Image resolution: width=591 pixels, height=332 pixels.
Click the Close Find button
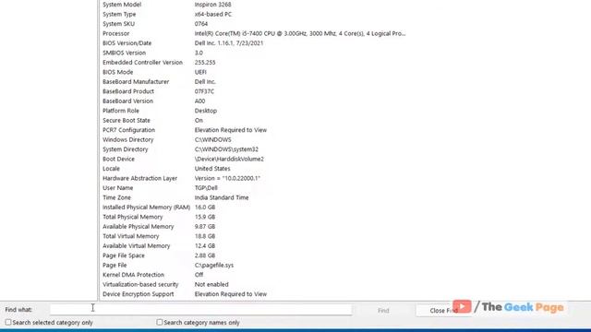point(443,311)
